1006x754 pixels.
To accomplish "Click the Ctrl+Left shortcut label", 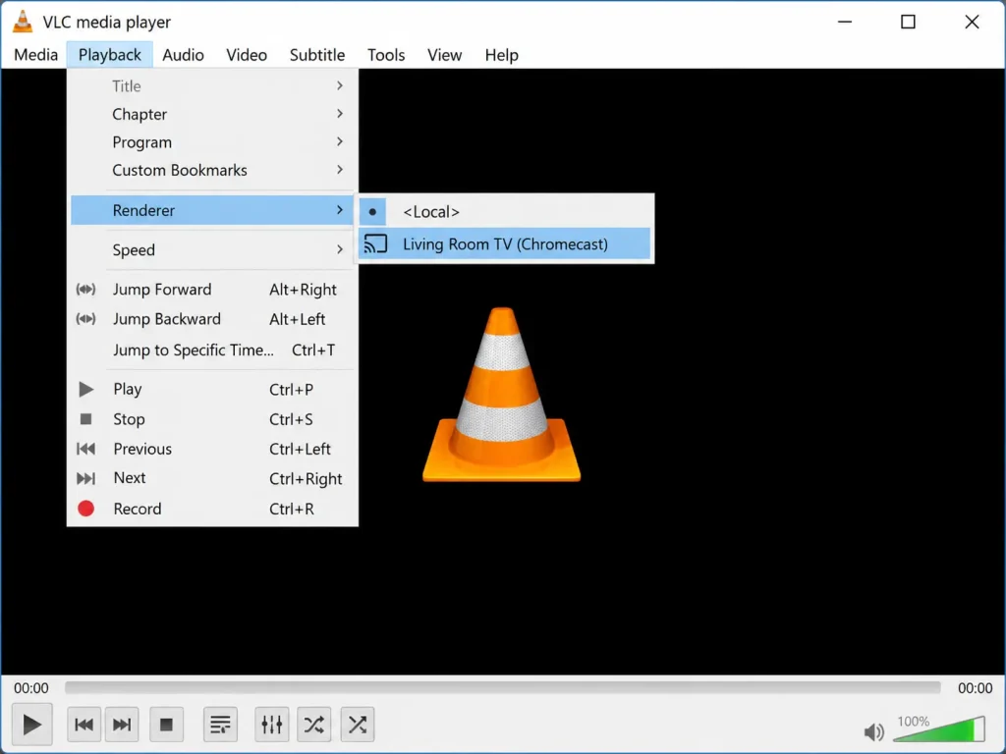I will tap(301, 449).
